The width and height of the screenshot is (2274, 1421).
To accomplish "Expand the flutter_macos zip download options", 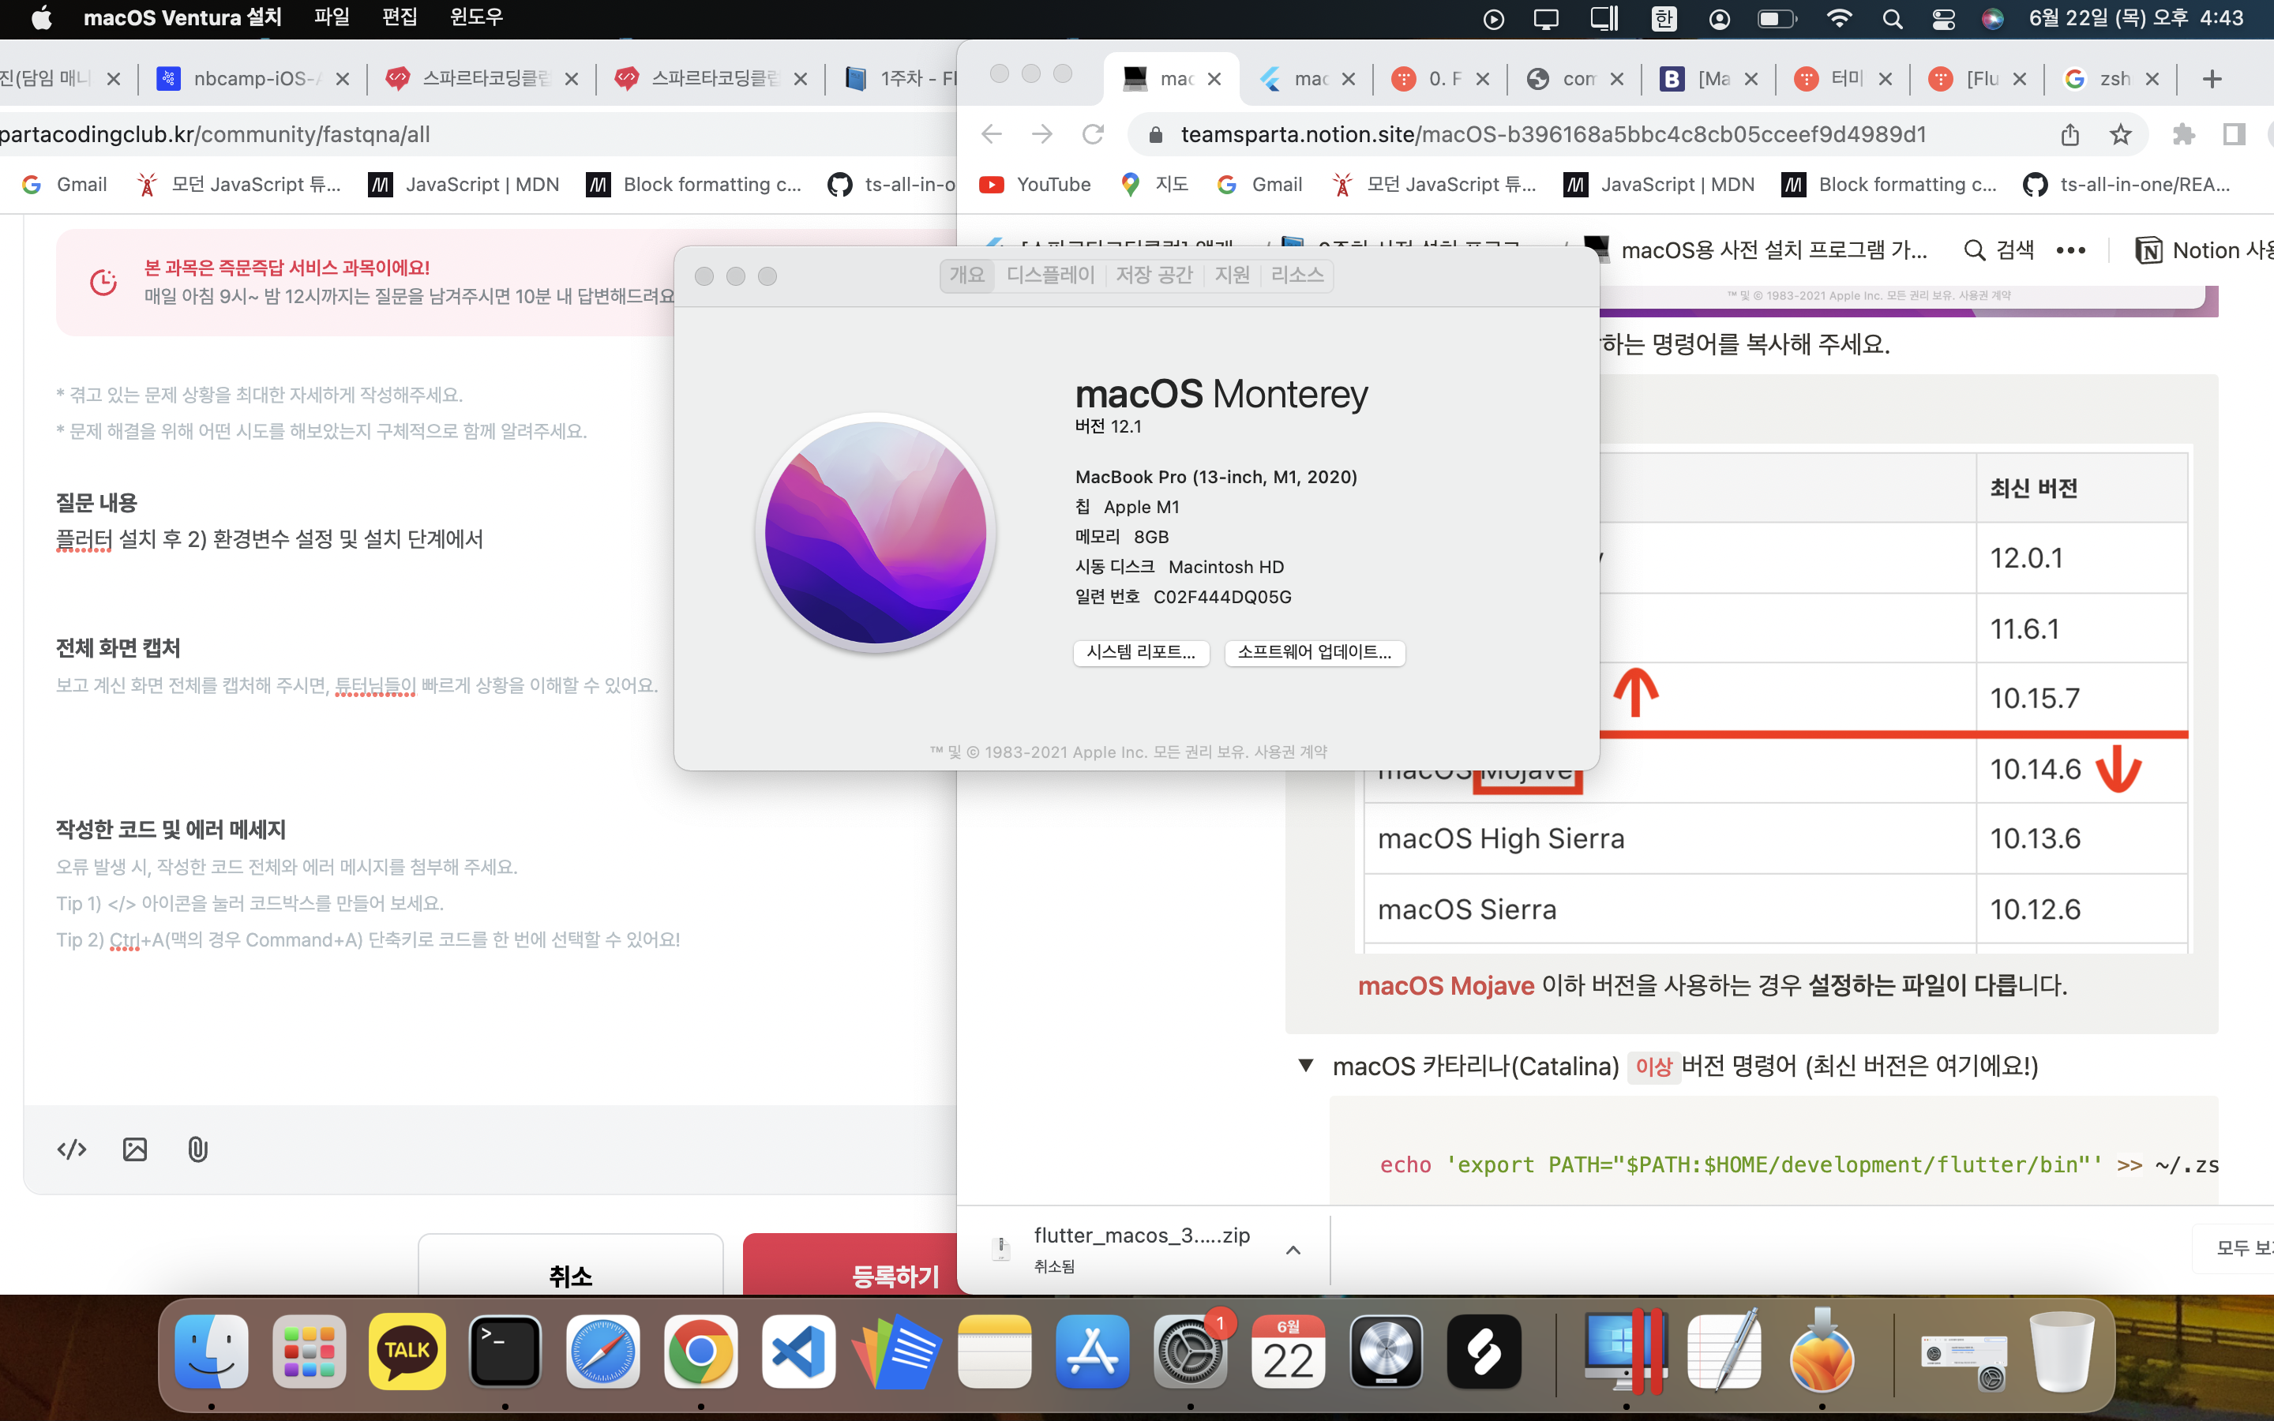I will click(x=1293, y=1249).
